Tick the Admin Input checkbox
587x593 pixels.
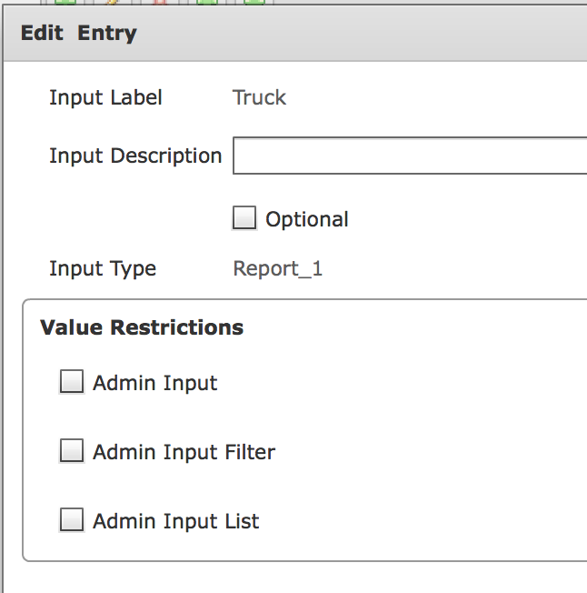(72, 381)
